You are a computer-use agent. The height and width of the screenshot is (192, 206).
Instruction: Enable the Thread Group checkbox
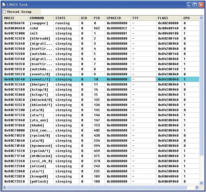click(x=4, y=12)
